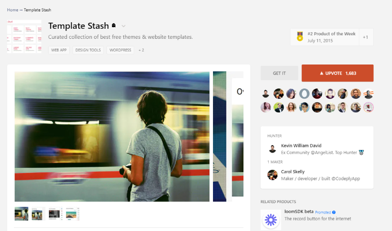Show the next partially visible gallery image

point(228,136)
